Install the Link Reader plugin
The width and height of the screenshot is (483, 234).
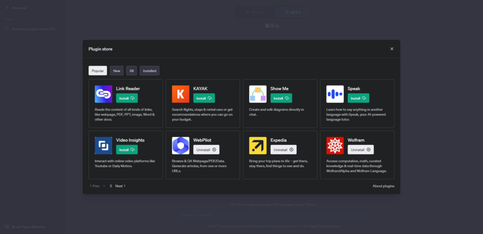pos(127,98)
